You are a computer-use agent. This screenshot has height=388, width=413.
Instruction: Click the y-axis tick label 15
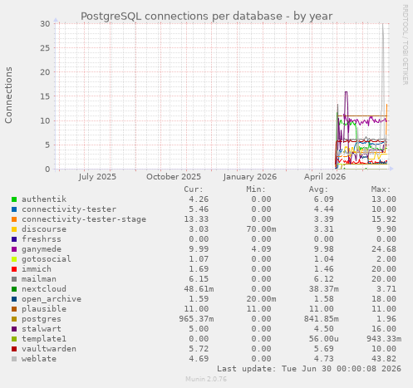[45, 96]
